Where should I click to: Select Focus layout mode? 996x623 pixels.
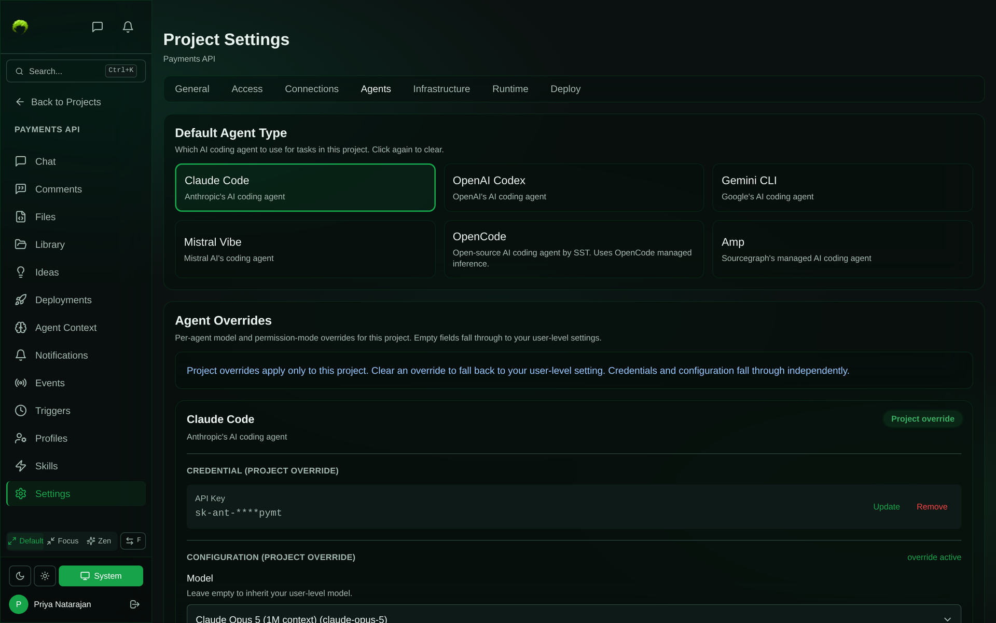click(x=63, y=540)
